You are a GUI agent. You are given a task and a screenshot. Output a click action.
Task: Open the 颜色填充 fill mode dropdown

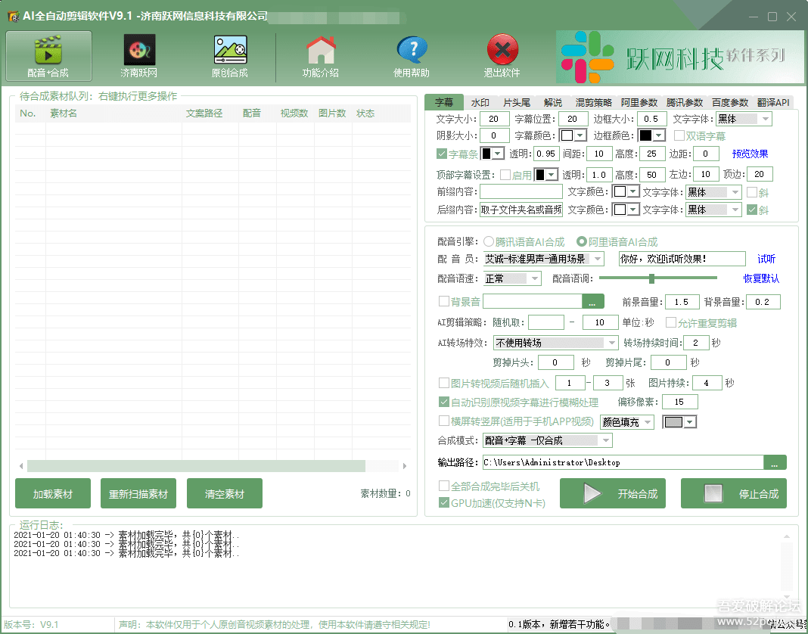627,422
